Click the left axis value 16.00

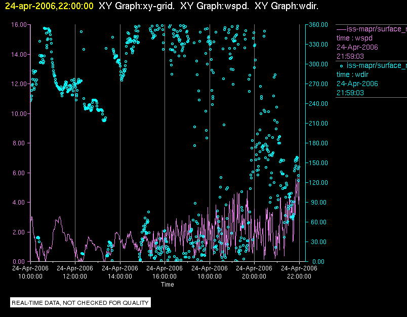click(19, 25)
